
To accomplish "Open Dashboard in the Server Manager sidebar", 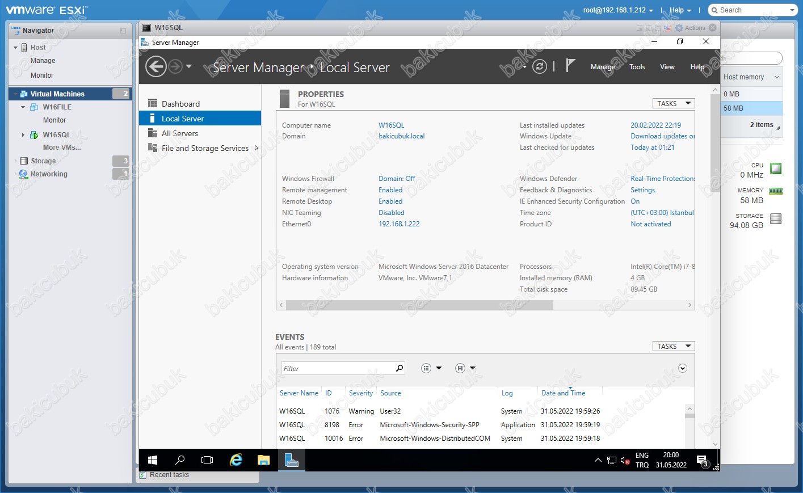I will [180, 104].
